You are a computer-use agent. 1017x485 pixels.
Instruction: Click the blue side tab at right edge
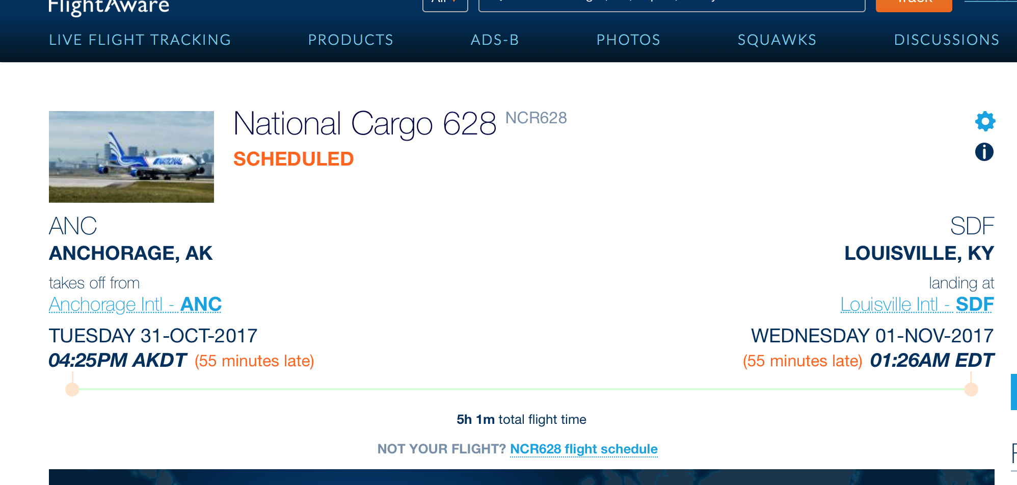[x=1014, y=392]
